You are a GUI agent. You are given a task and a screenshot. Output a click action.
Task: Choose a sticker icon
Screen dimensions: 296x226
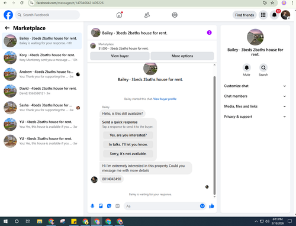[x=109, y=206]
